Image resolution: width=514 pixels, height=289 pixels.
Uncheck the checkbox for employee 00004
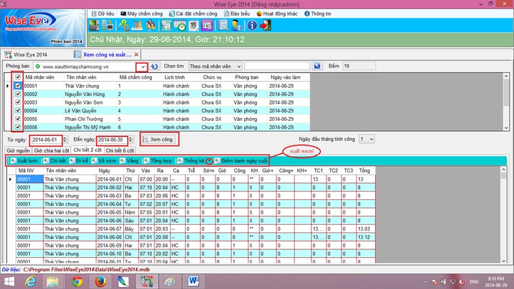18,111
